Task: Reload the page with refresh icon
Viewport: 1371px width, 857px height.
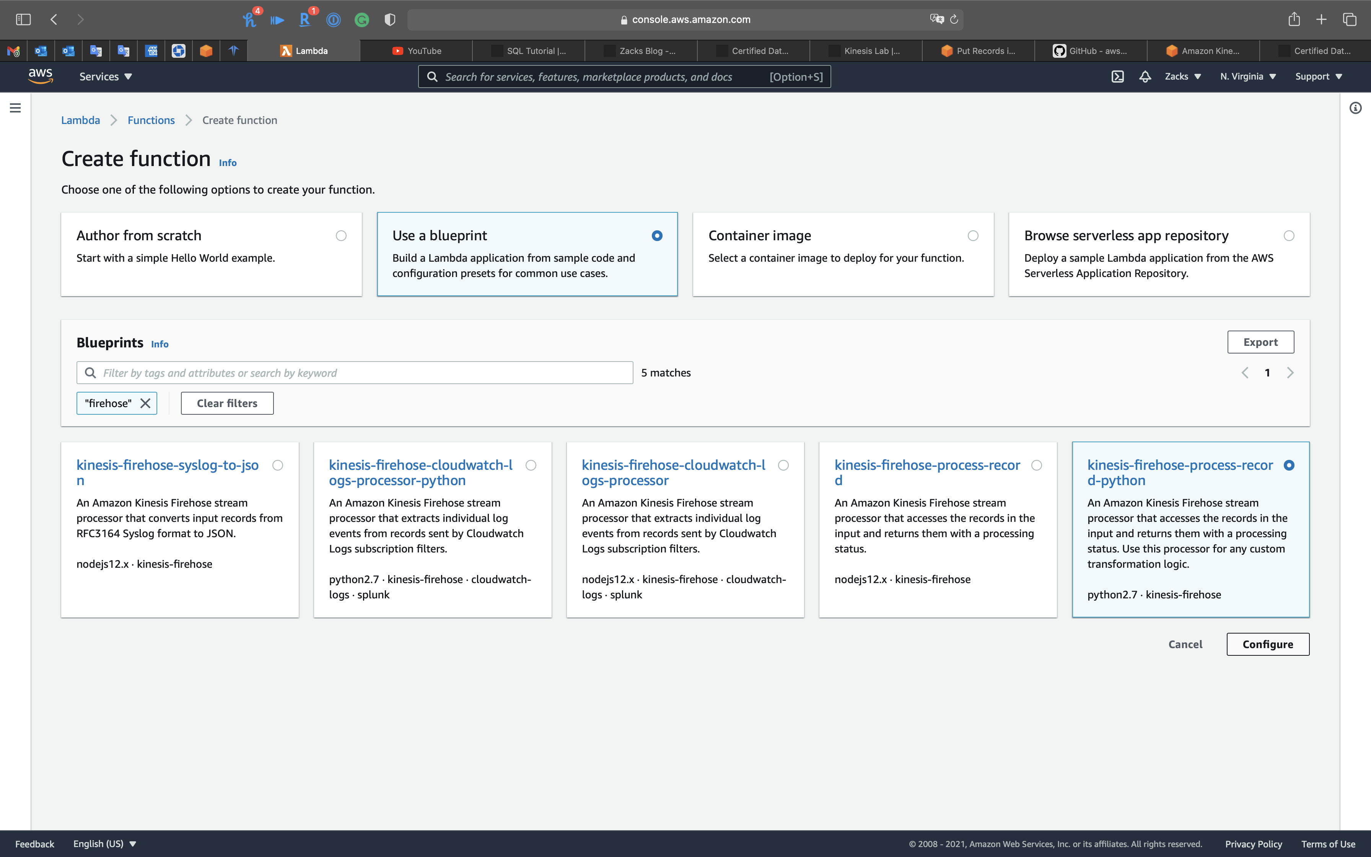Action: pyautogui.click(x=954, y=19)
